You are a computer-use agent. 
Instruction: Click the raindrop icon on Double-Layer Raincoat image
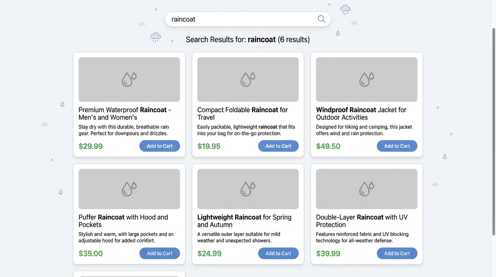(366, 188)
